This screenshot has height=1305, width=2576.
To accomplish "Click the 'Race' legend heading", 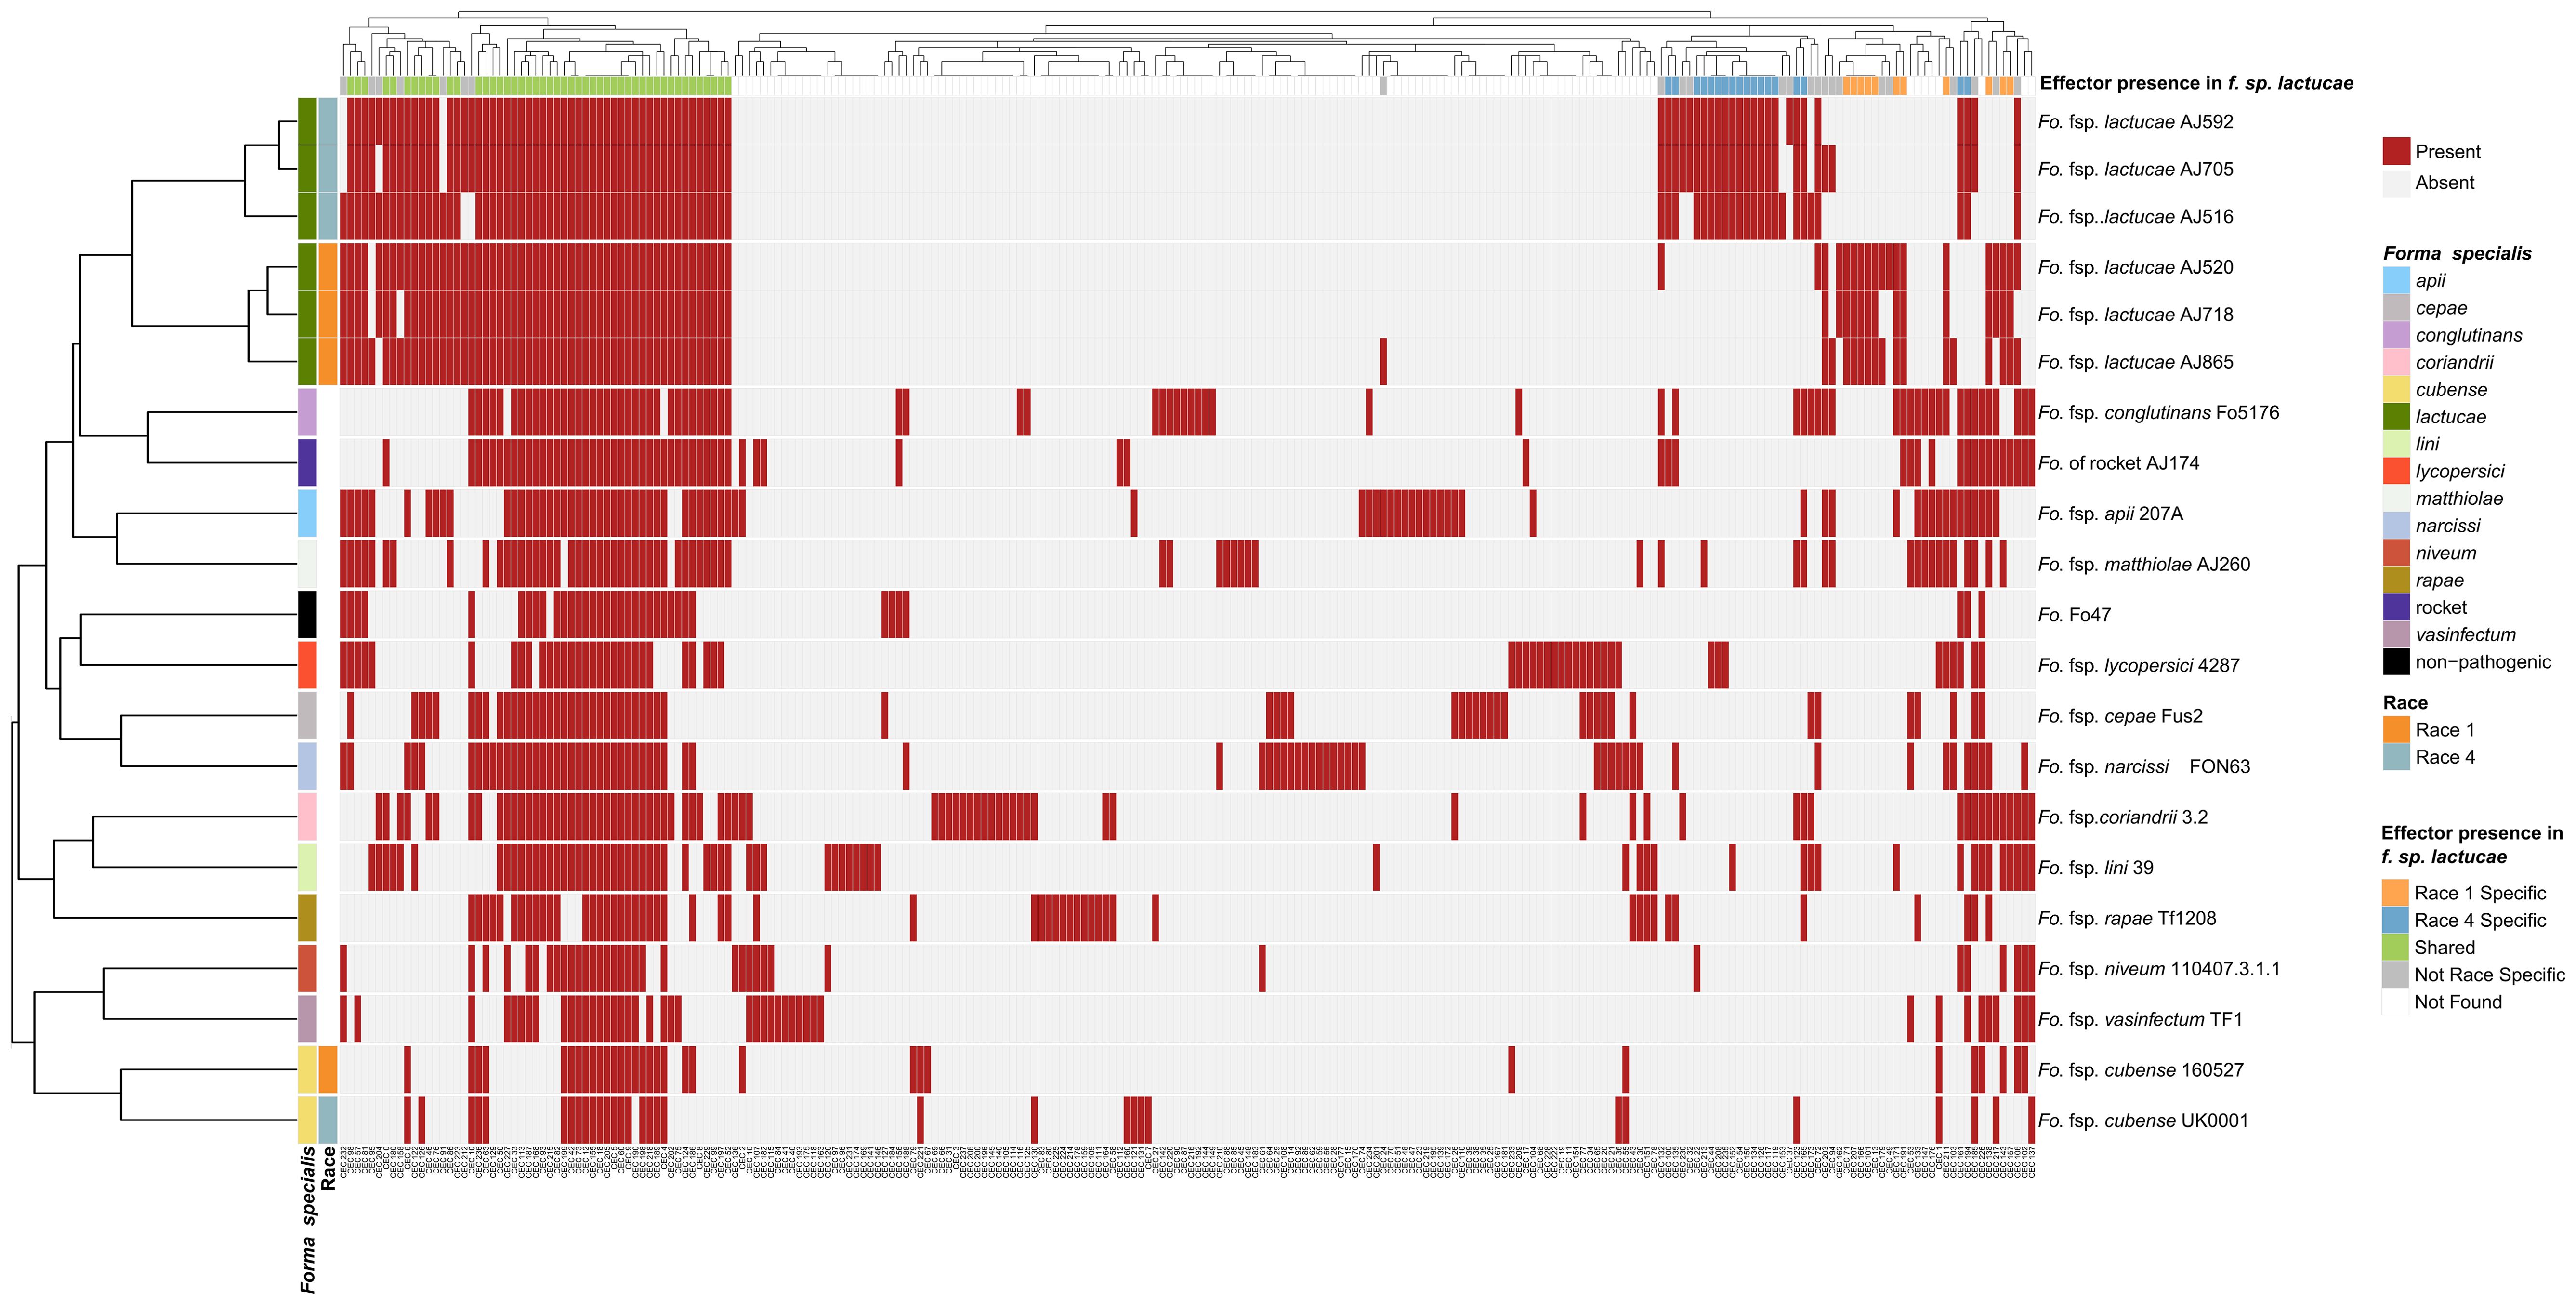I will coord(2405,703).
